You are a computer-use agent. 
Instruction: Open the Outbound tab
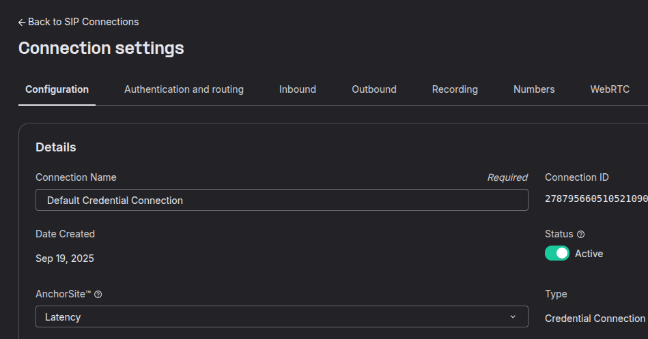click(x=374, y=89)
